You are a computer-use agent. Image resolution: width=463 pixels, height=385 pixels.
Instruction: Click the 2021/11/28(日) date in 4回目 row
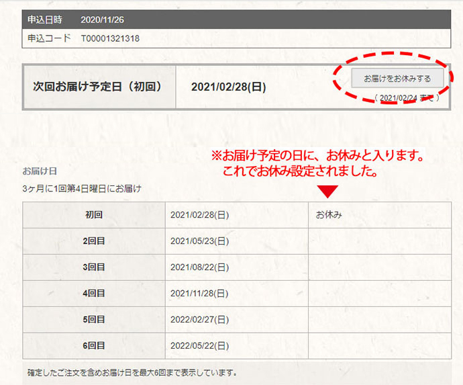click(x=200, y=294)
